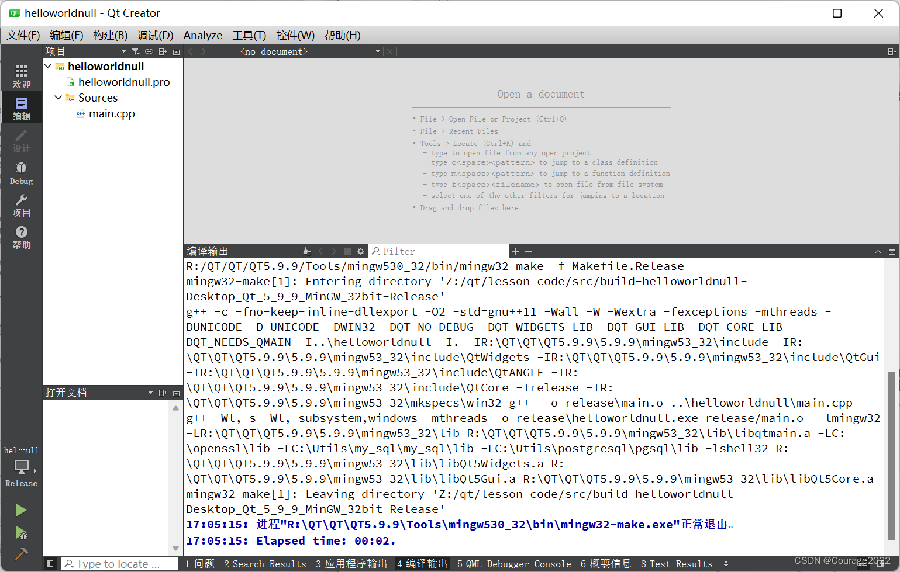Click the 打开文档 scrollbar down arrow
Viewport: 900px width, 572px height.
(x=175, y=548)
